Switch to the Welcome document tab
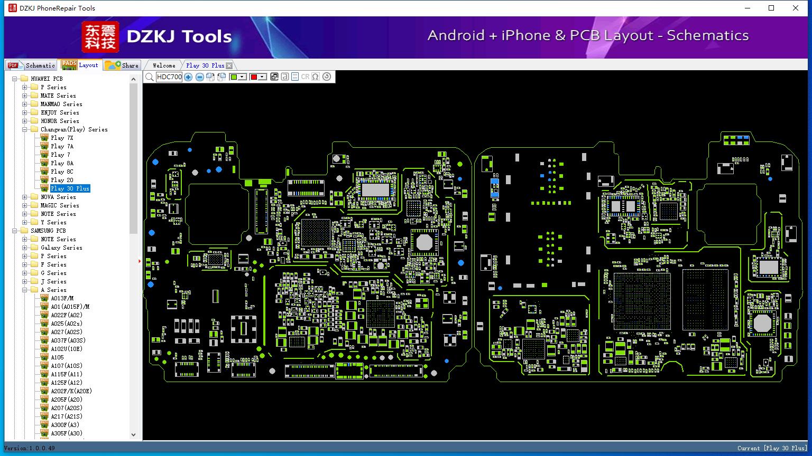 click(x=164, y=65)
